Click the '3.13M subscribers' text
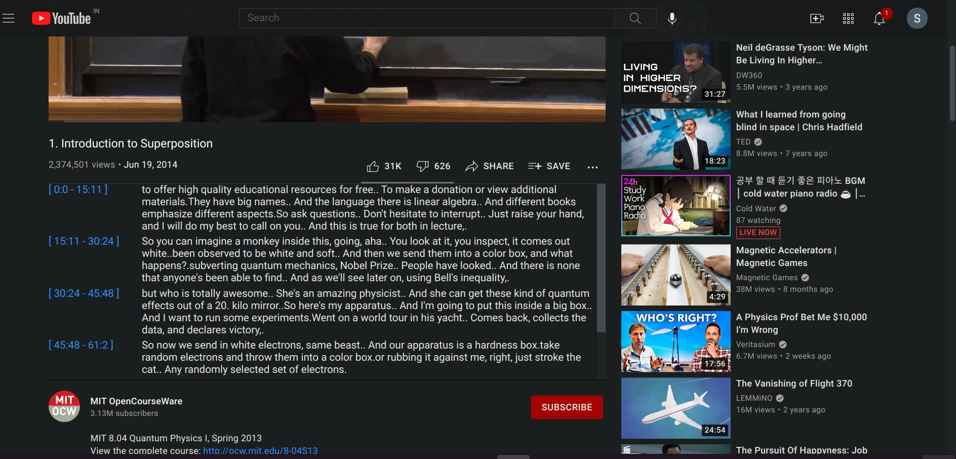 point(124,413)
